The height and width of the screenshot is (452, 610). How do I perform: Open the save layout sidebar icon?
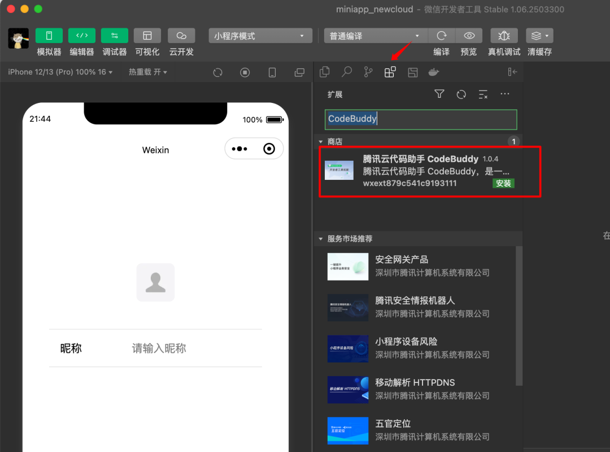click(412, 72)
